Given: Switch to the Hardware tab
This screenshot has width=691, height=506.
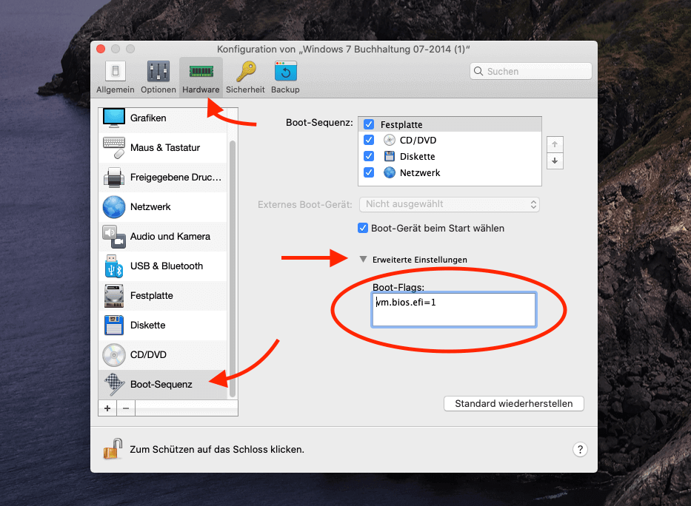Looking at the screenshot, I should tap(201, 78).
